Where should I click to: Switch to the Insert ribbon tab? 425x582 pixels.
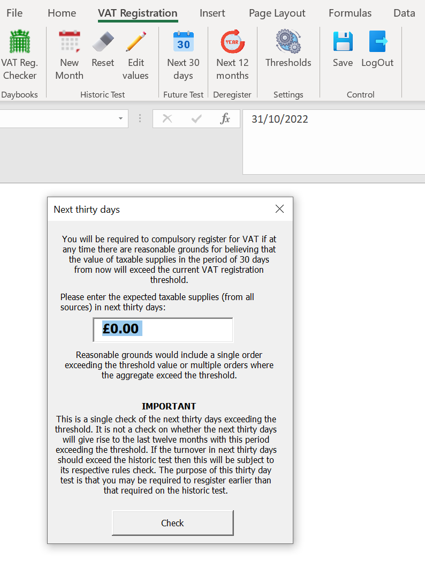(x=212, y=13)
